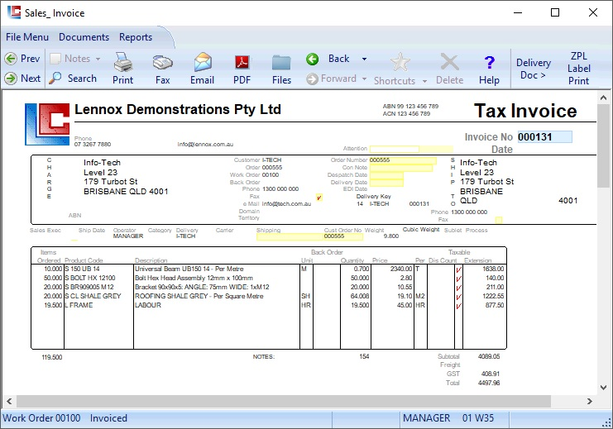Viewport: 613px width, 429px height.
Task: Click the Help question mark icon
Action: coord(489,63)
